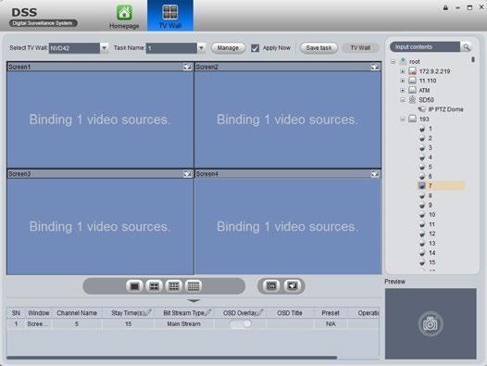487x366 pixels.
Task: Toggle the OSD Overlay switch in row 1
Action: 241,324
